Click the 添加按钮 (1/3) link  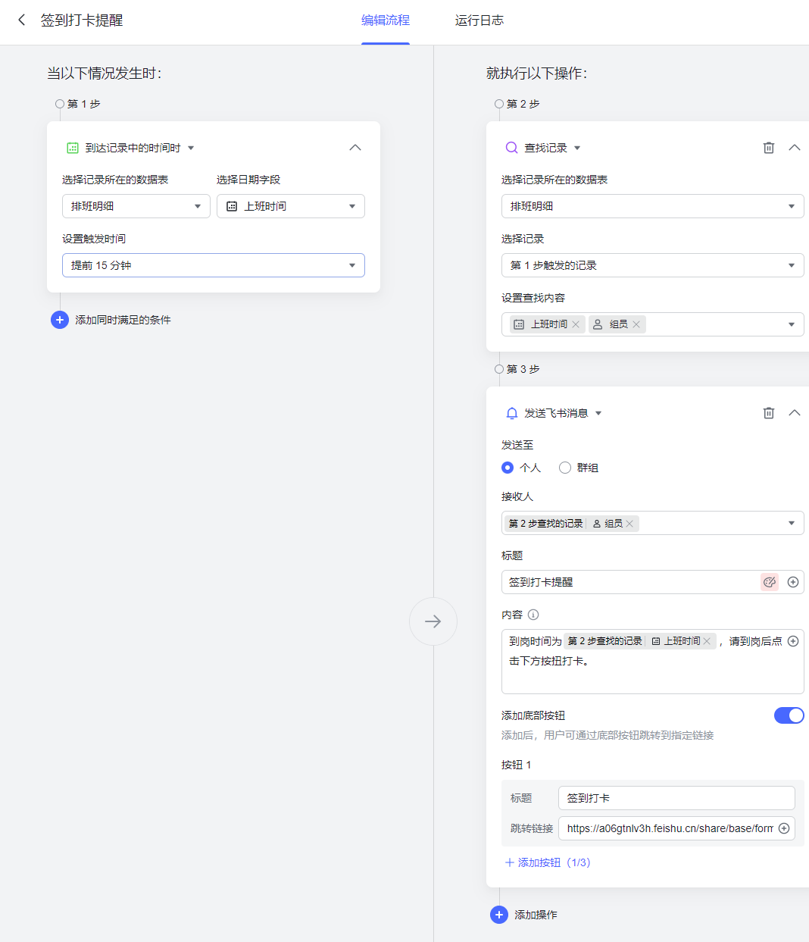coord(548,862)
